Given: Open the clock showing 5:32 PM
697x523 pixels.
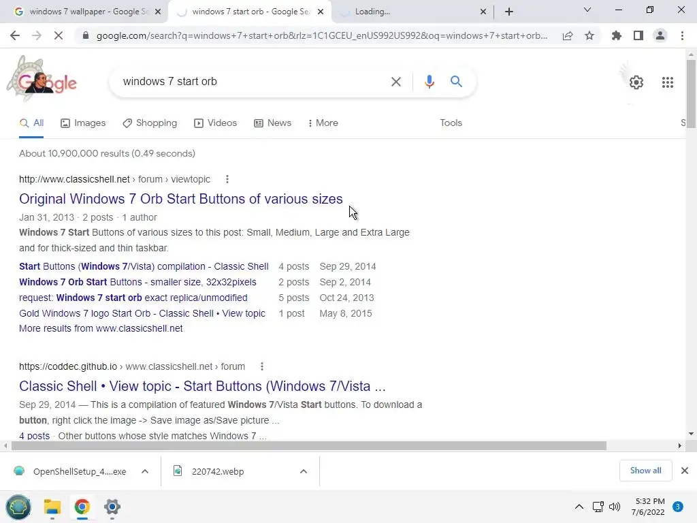Looking at the screenshot, I should point(648,507).
